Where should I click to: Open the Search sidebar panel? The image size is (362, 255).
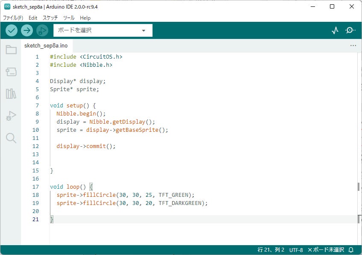11,138
